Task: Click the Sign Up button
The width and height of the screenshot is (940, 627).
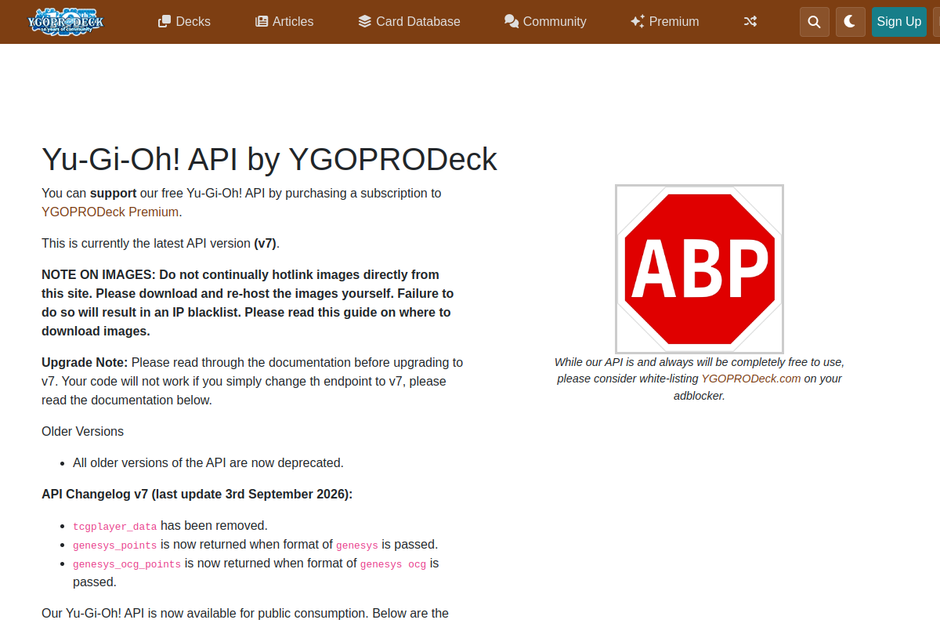Action: pos(899,22)
